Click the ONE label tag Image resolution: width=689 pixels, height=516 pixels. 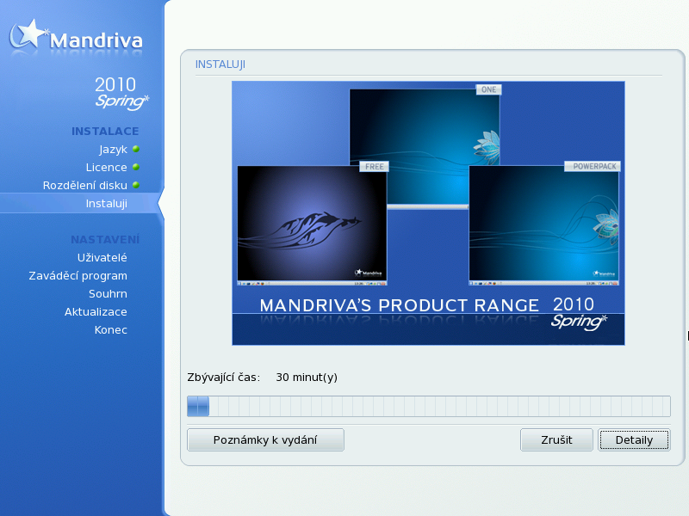(488, 89)
